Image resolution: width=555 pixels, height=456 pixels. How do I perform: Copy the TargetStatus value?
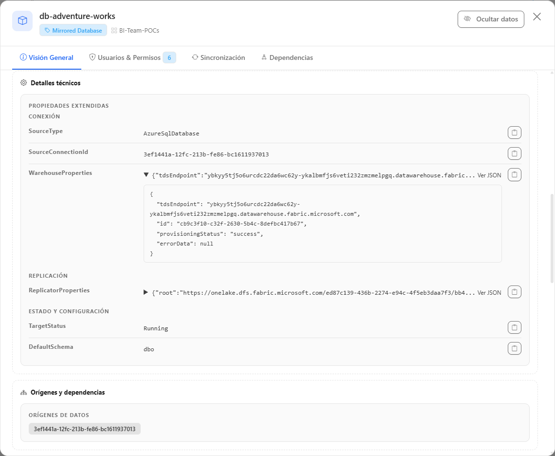click(x=514, y=327)
